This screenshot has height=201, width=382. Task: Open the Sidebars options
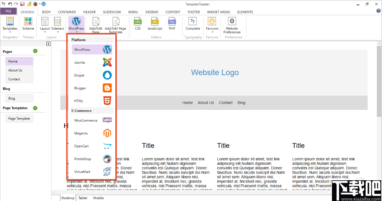57,25
